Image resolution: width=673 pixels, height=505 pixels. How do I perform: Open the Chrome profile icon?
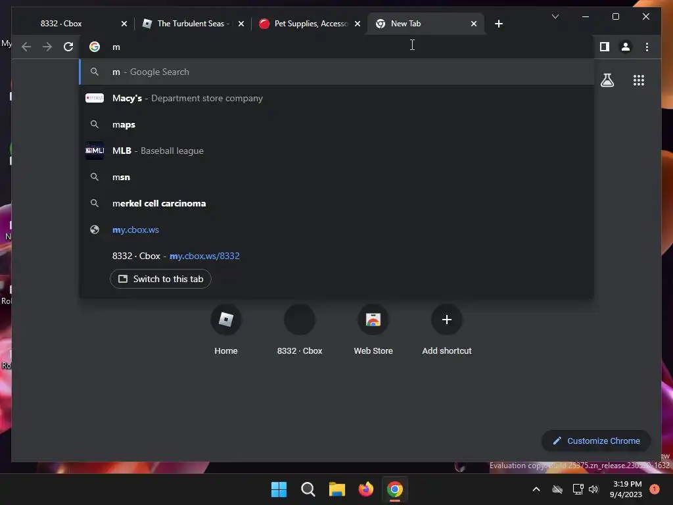[x=626, y=47]
